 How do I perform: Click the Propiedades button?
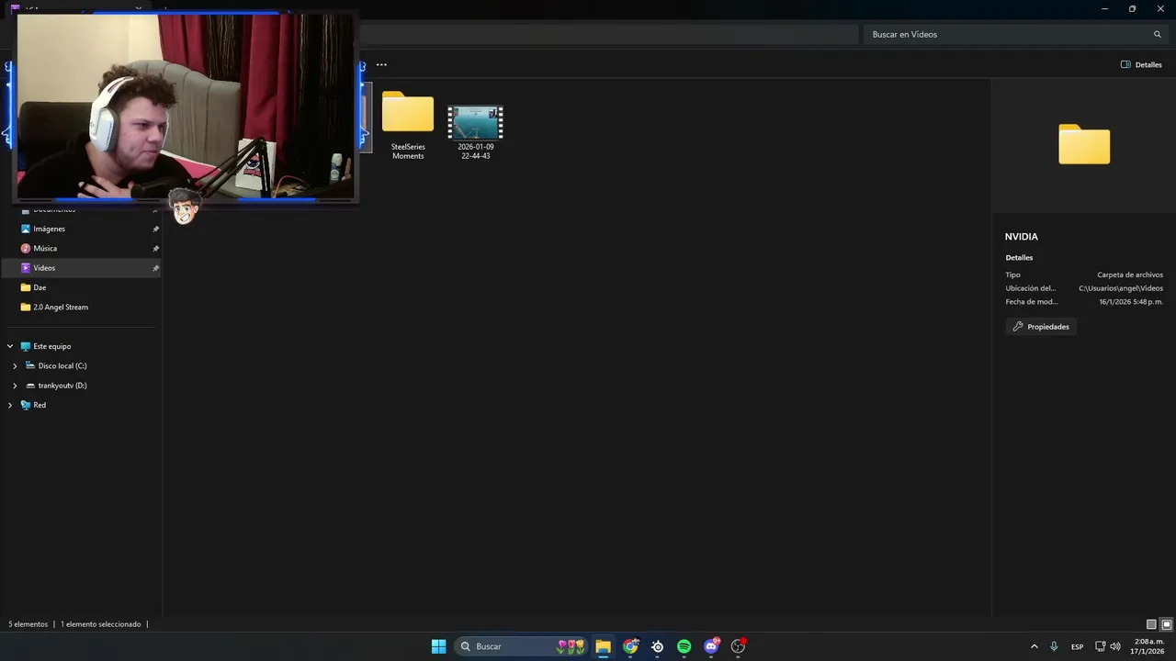point(1041,327)
